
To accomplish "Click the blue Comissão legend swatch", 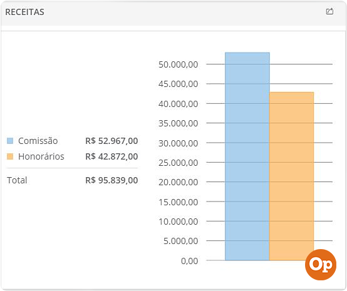I will (x=10, y=141).
